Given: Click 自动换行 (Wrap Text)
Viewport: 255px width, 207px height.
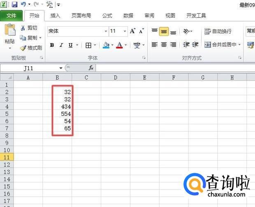Looking at the screenshot, I should pos(218,31).
